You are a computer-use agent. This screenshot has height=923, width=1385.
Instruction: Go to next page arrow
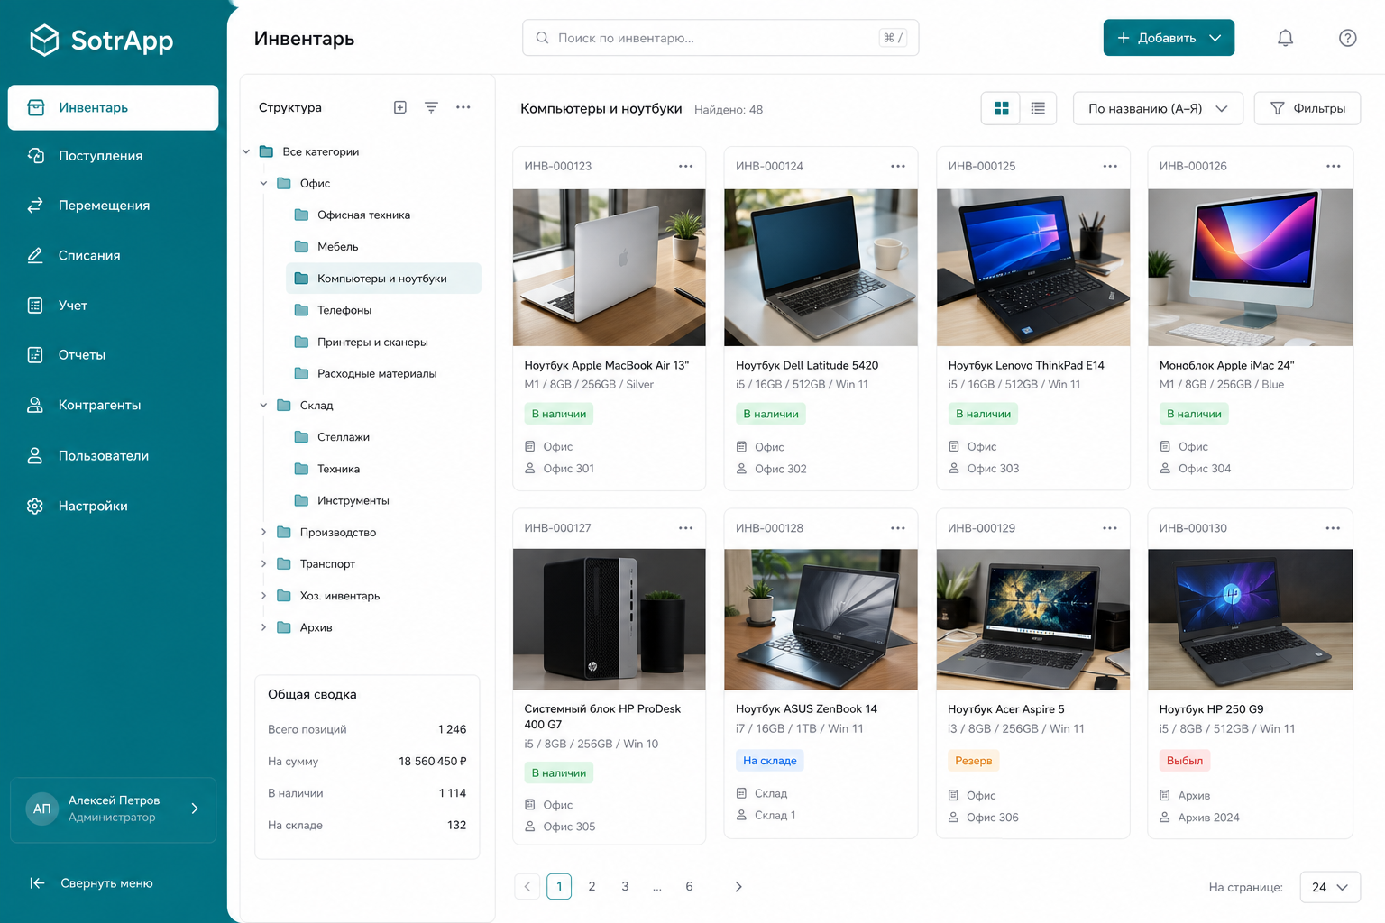coord(738,887)
